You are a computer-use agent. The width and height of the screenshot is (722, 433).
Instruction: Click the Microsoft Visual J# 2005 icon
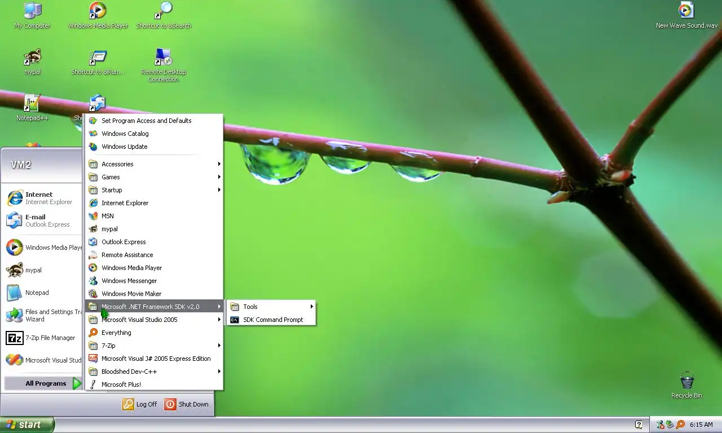(x=93, y=359)
